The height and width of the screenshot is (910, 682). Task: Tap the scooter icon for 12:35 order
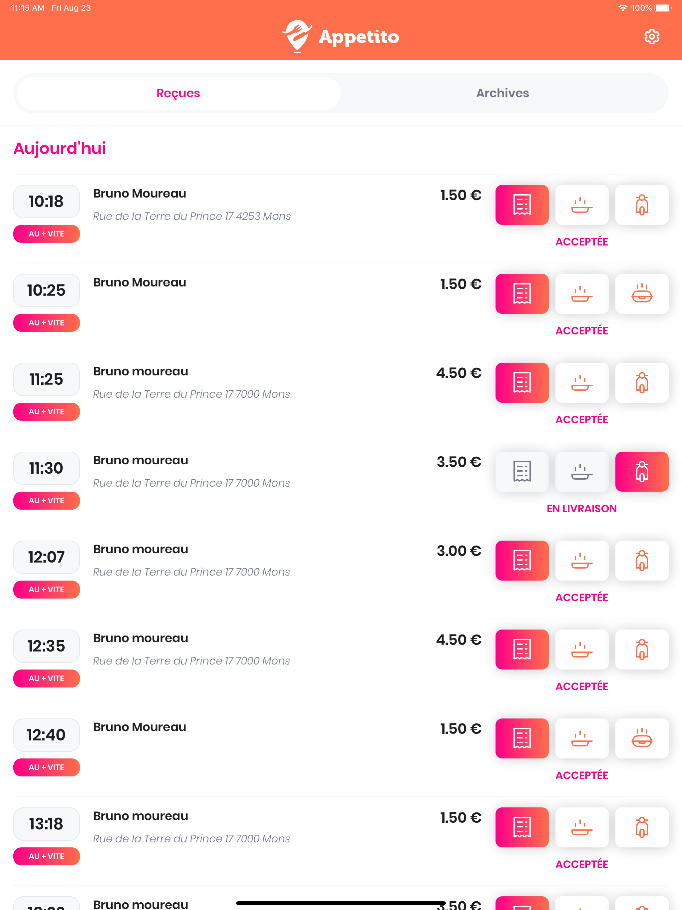click(642, 649)
